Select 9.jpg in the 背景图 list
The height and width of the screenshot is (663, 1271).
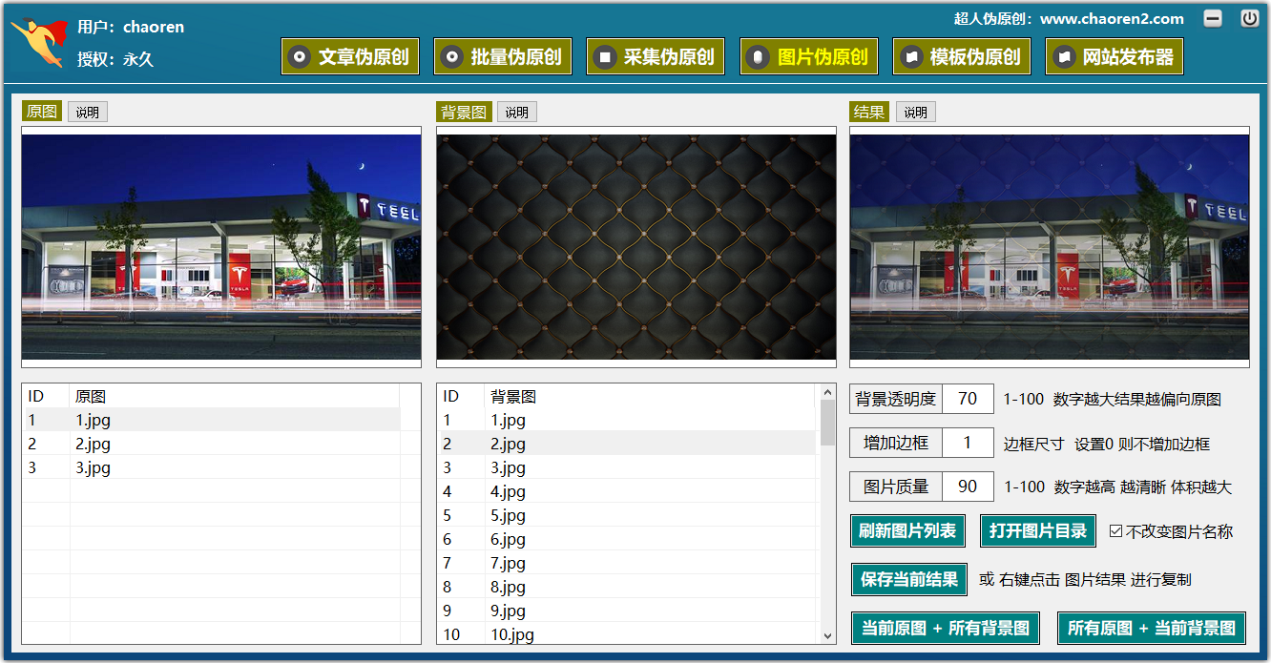pyautogui.click(x=627, y=611)
